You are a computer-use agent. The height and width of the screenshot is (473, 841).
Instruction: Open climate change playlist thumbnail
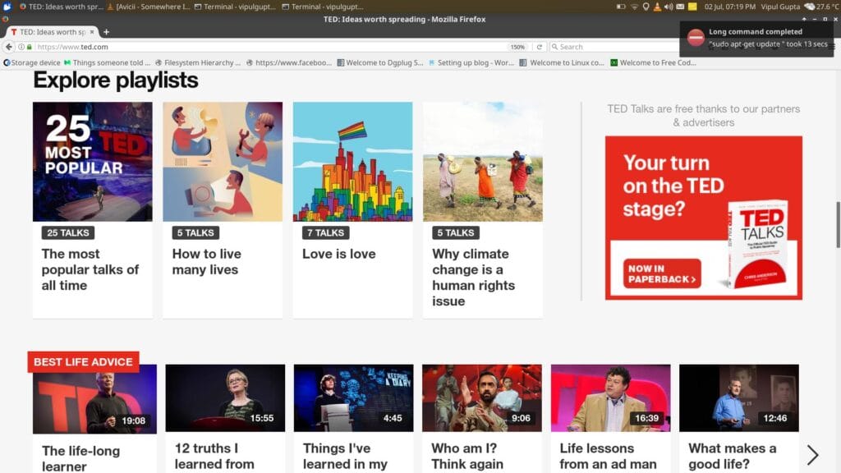click(483, 162)
